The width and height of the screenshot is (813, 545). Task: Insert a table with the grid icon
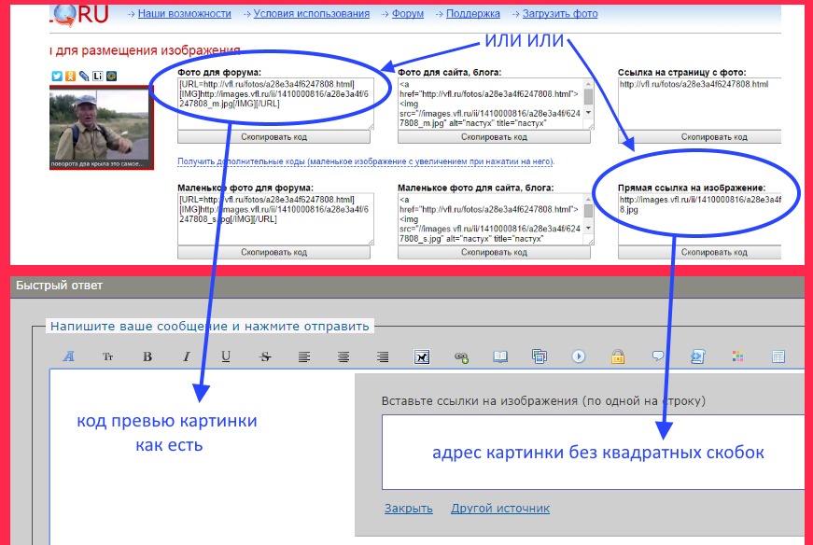[778, 356]
